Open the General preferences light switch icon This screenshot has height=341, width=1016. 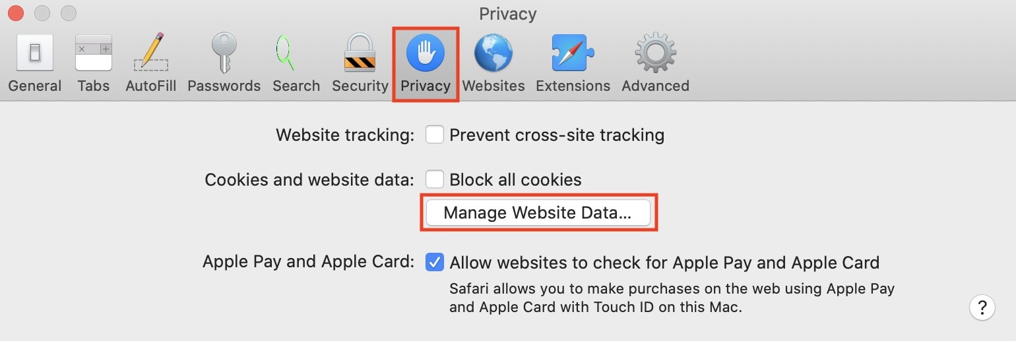(34, 53)
